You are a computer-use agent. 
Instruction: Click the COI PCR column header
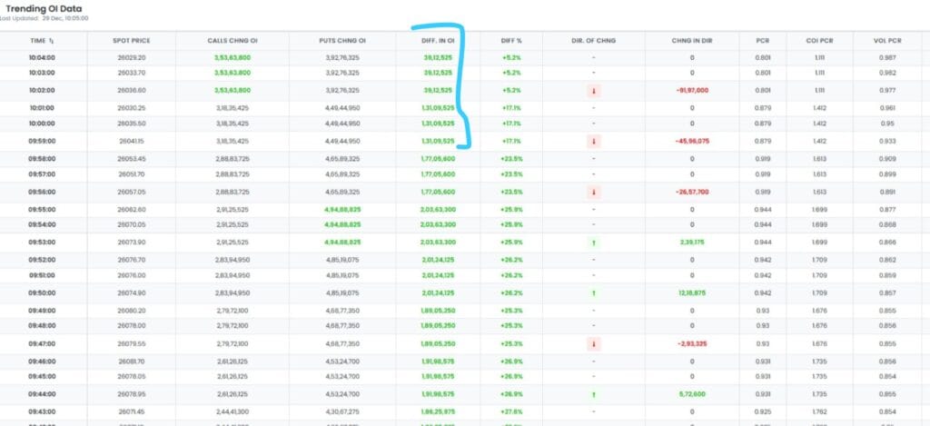point(820,41)
